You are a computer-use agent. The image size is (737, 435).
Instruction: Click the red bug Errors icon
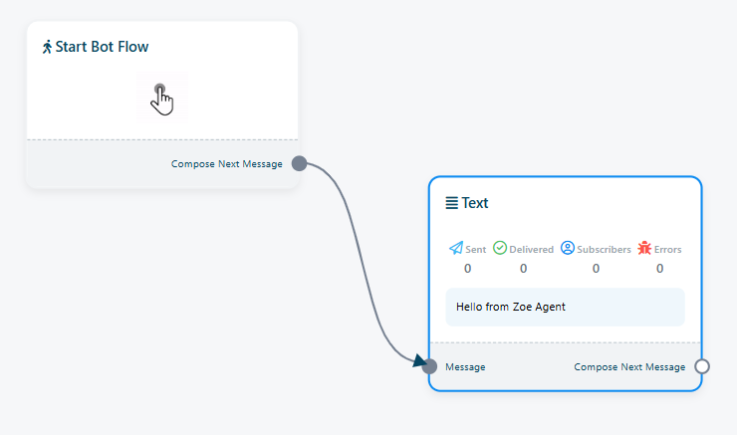644,248
